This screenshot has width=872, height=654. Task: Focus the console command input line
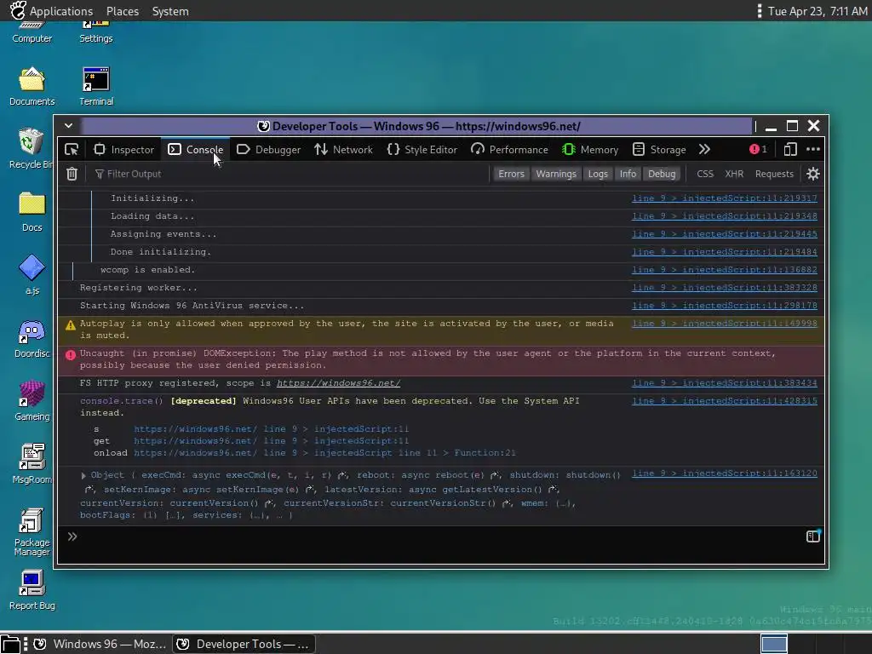(439, 536)
